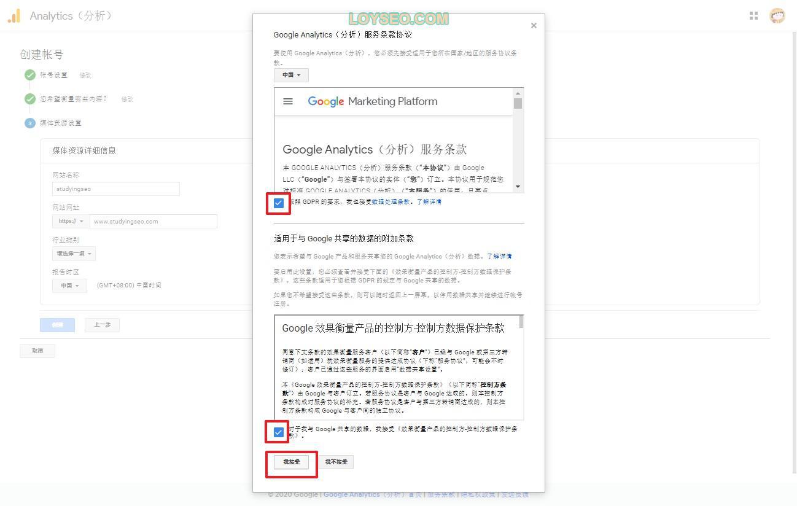
Task: Open 了解详情 link next to GDPR checkbox
Action: coord(429,202)
